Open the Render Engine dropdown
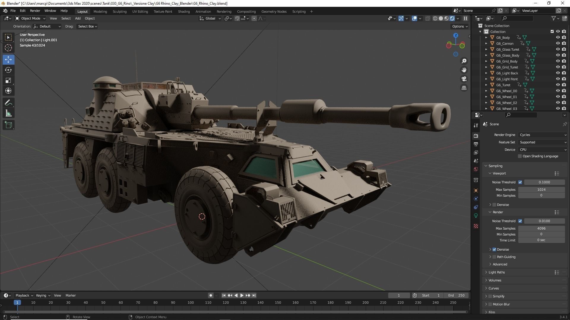Image resolution: width=570 pixels, height=320 pixels. (543, 135)
